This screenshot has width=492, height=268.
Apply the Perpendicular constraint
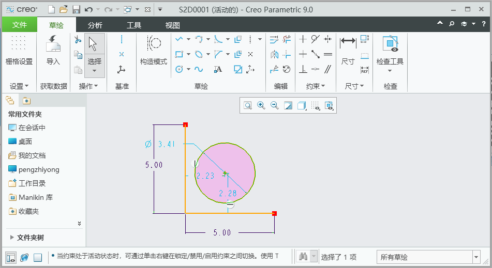point(303,69)
